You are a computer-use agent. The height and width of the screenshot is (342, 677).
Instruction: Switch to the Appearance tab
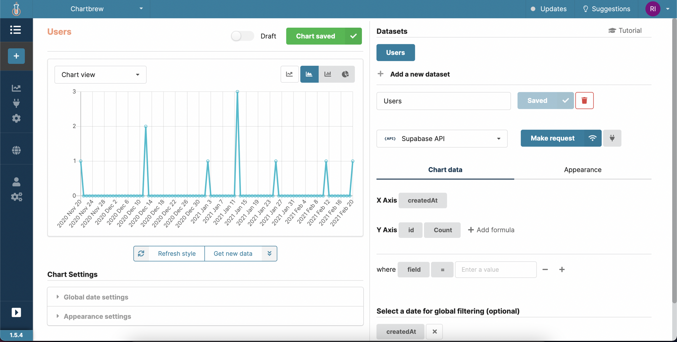[x=583, y=170]
